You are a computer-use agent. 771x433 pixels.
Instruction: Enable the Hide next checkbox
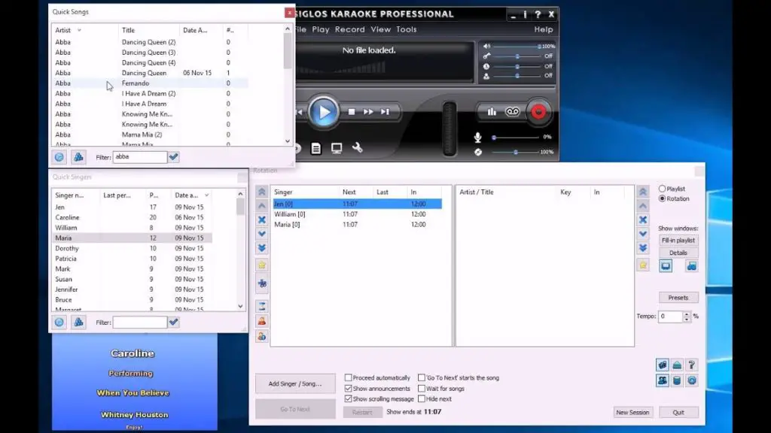coord(422,398)
